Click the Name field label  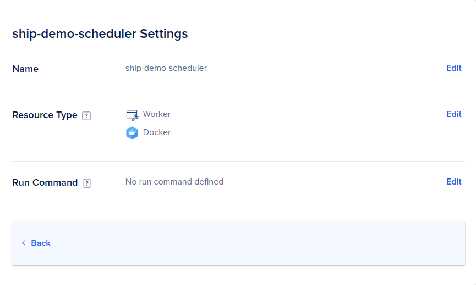(x=25, y=69)
